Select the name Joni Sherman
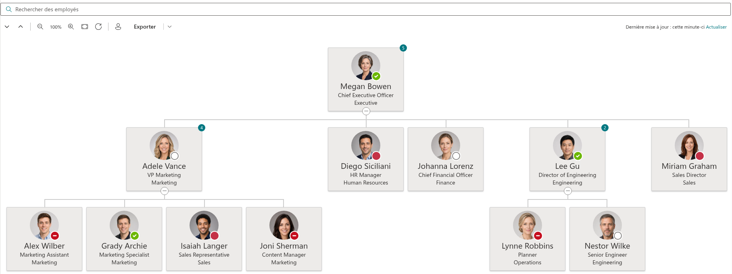Image resolution: width=732 pixels, height=274 pixels. (x=284, y=246)
